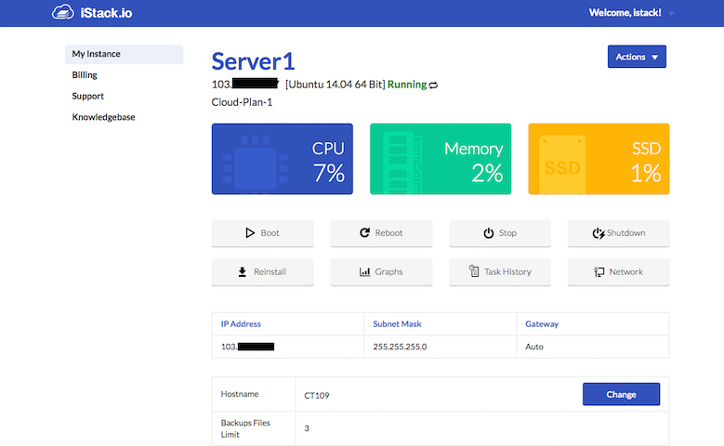The image size is (724, 446).
Task: Click the Reinstall button label
Action: coord(270,272)
